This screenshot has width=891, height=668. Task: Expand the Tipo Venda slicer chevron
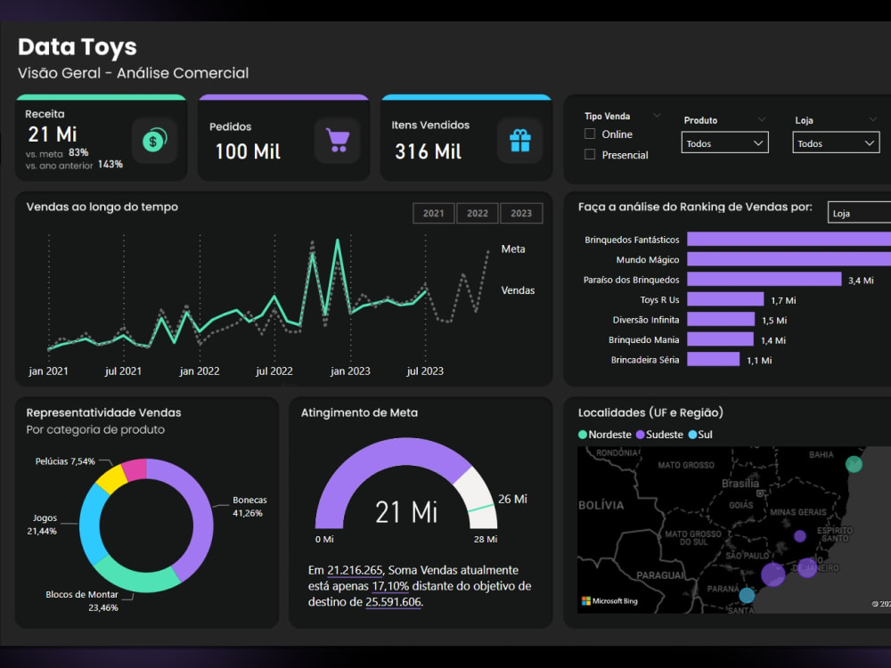[x=657, y=115]
